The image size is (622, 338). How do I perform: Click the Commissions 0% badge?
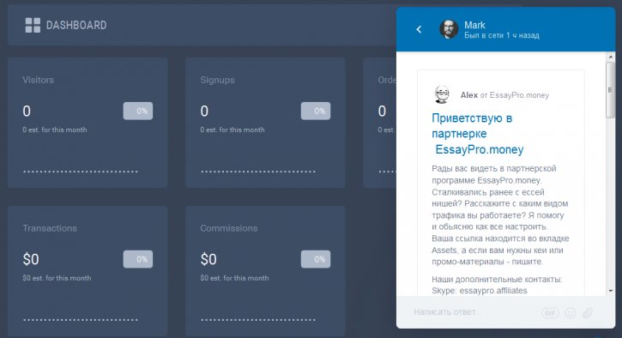(316, 259)
